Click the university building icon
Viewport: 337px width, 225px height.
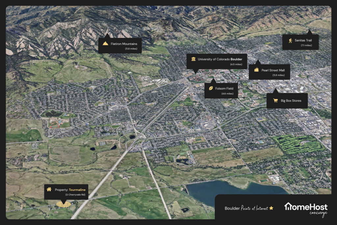coord(193,59)
